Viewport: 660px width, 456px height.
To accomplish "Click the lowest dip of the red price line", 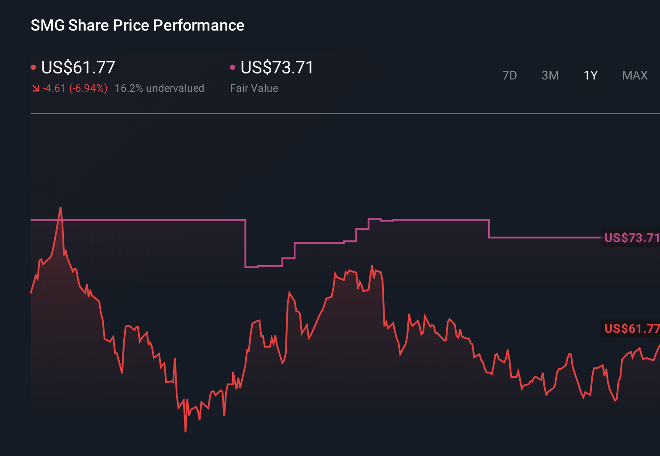I will [x=185, y=431].
